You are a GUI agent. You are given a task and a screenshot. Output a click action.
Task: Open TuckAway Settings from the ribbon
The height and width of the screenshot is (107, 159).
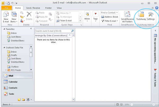coord(151,16)
